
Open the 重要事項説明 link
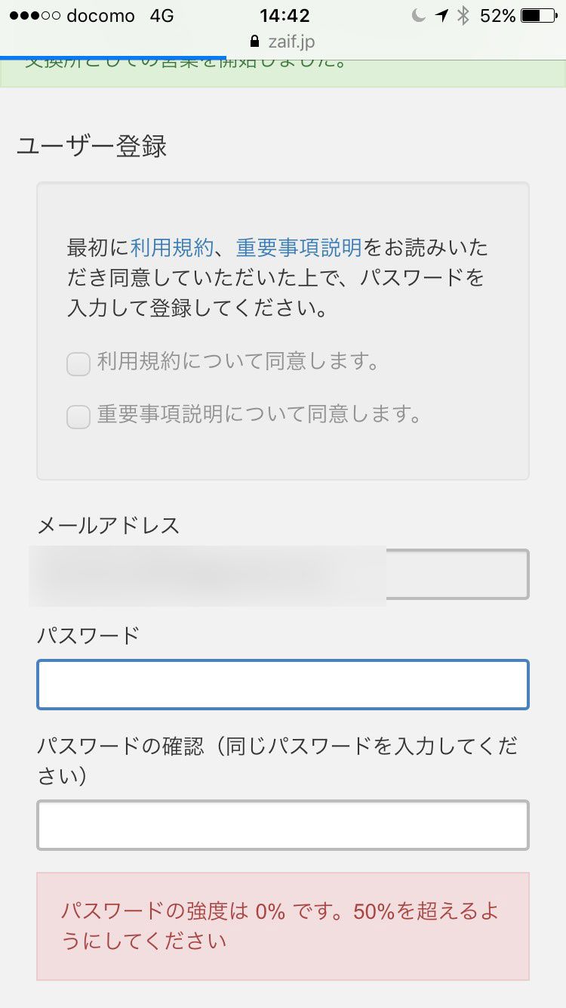tap(299, 247)
